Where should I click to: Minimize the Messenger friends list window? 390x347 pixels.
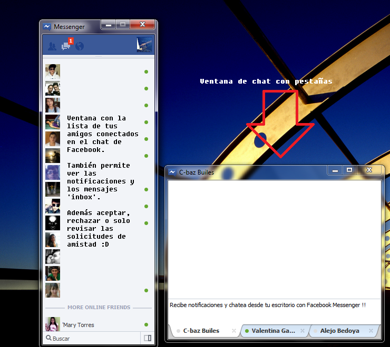(108, 25)
